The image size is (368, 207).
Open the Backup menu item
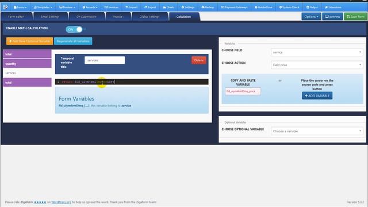[208, 7]
